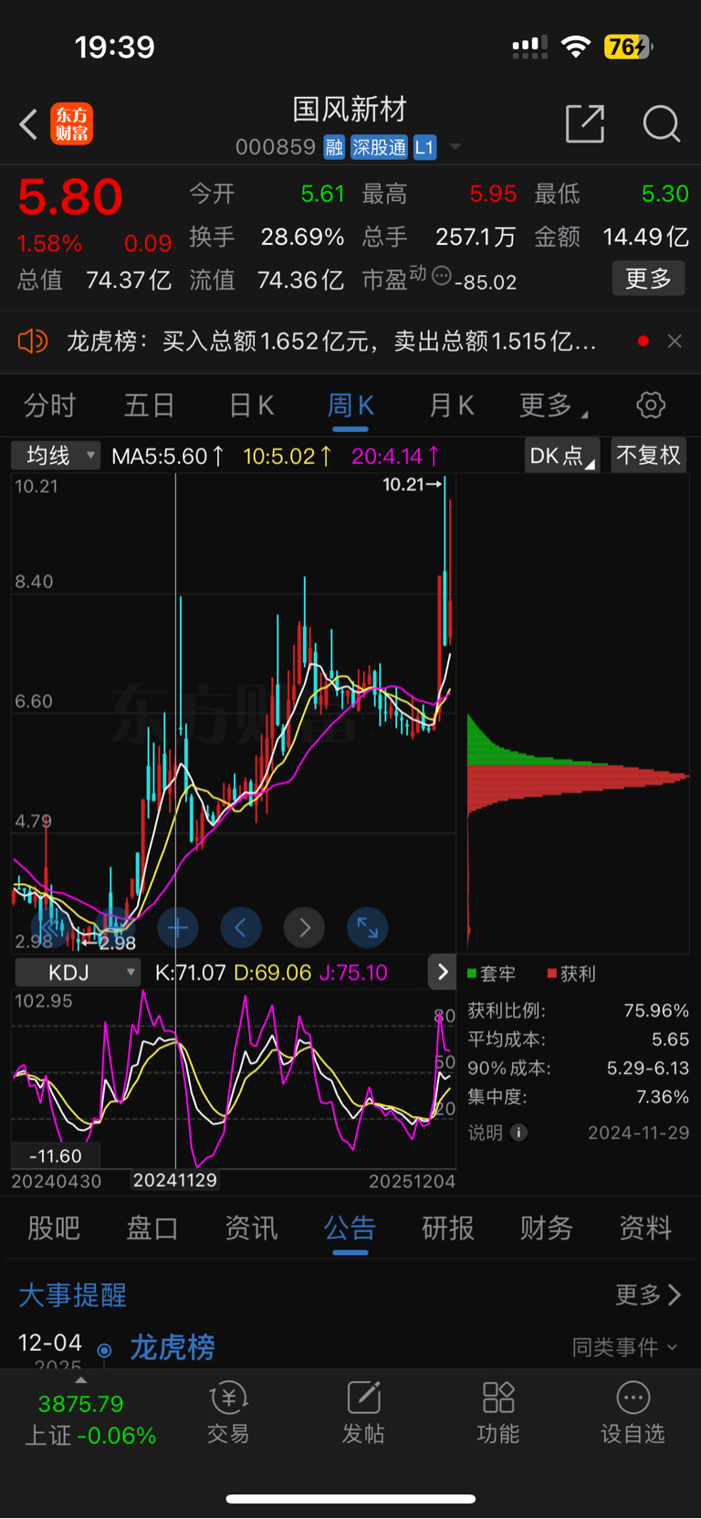Tap the 换手 28.69% value

click(x=302, y=237)
